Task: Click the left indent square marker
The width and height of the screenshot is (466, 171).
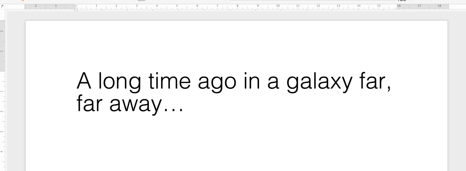Action: click(x=76, y=10)
